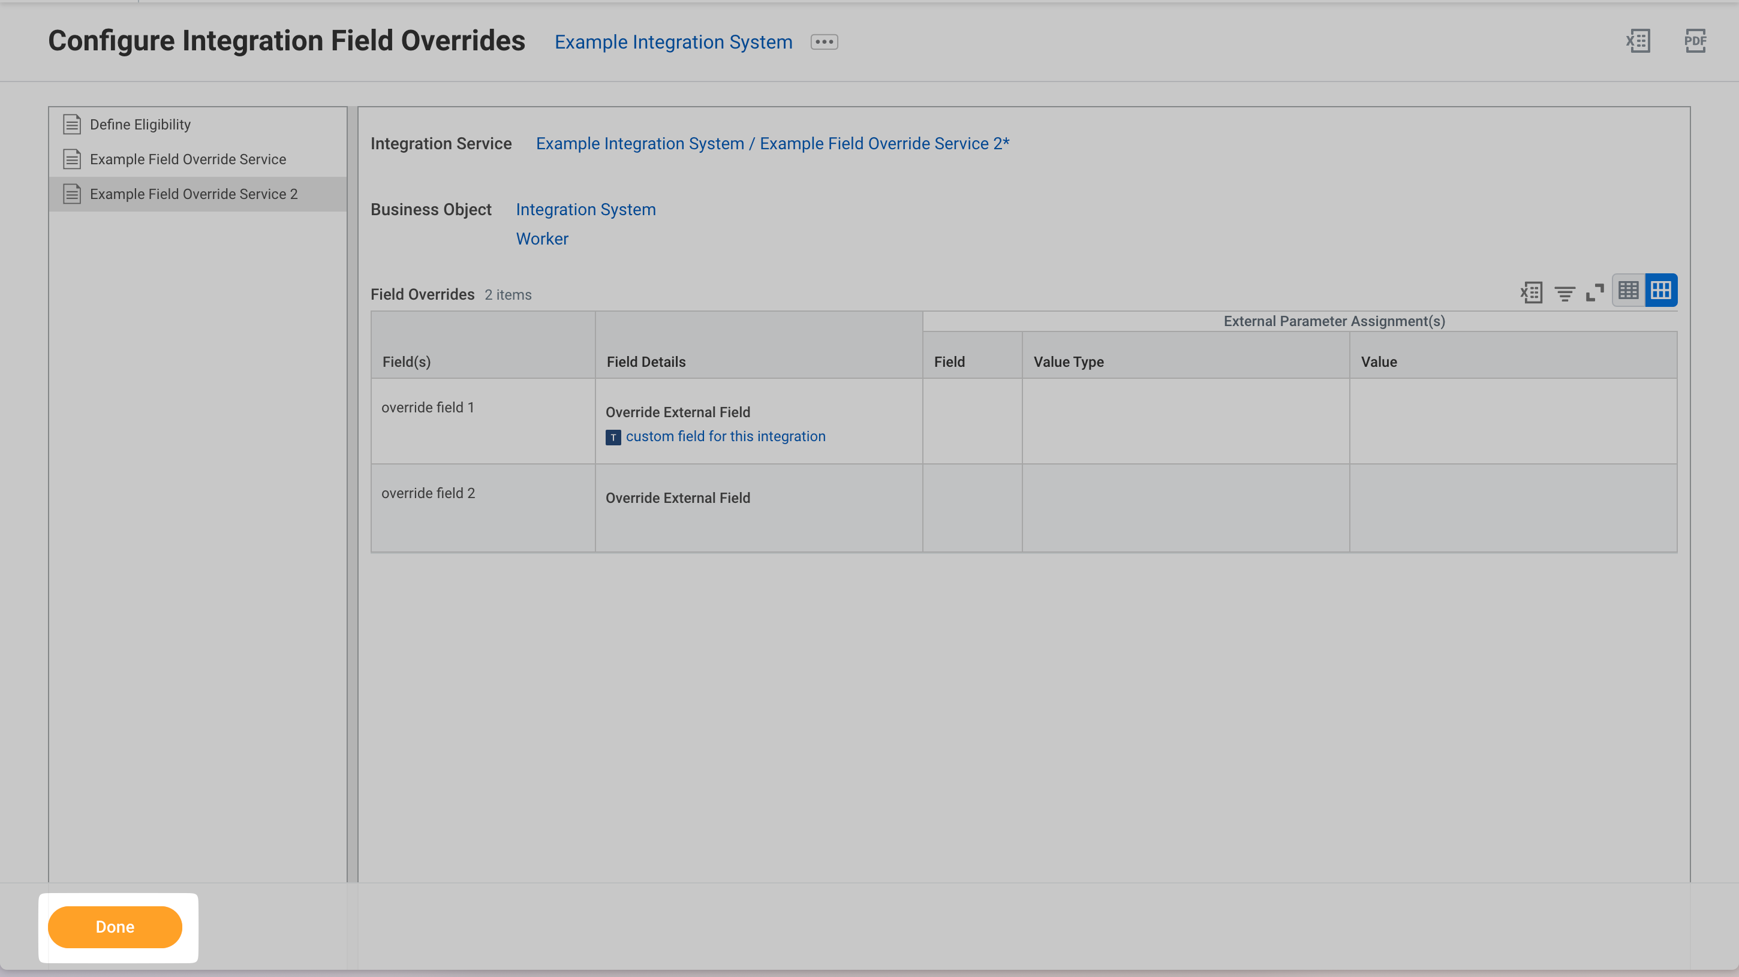Open the Worker business object link
This screenshot has width=1739, height=977.
[541, 239]
